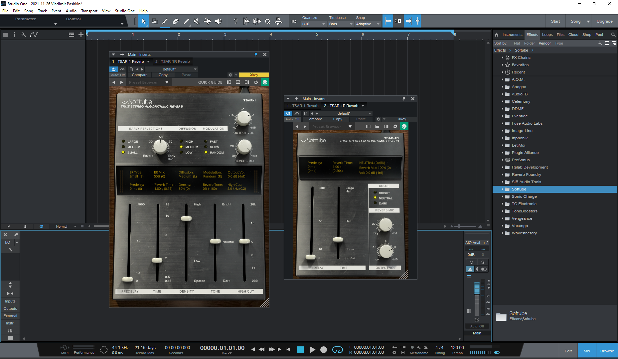Click the TSAR-1 Density slider handle
This screenshot has width=618, height=359.
coord(186,218)
